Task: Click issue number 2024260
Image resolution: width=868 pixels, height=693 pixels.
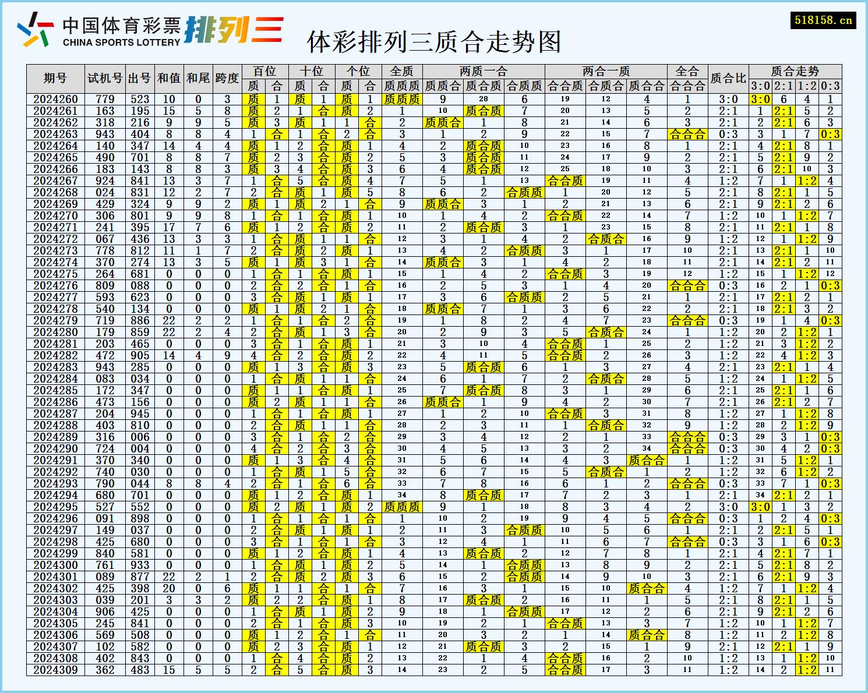Action: [55, 99]
